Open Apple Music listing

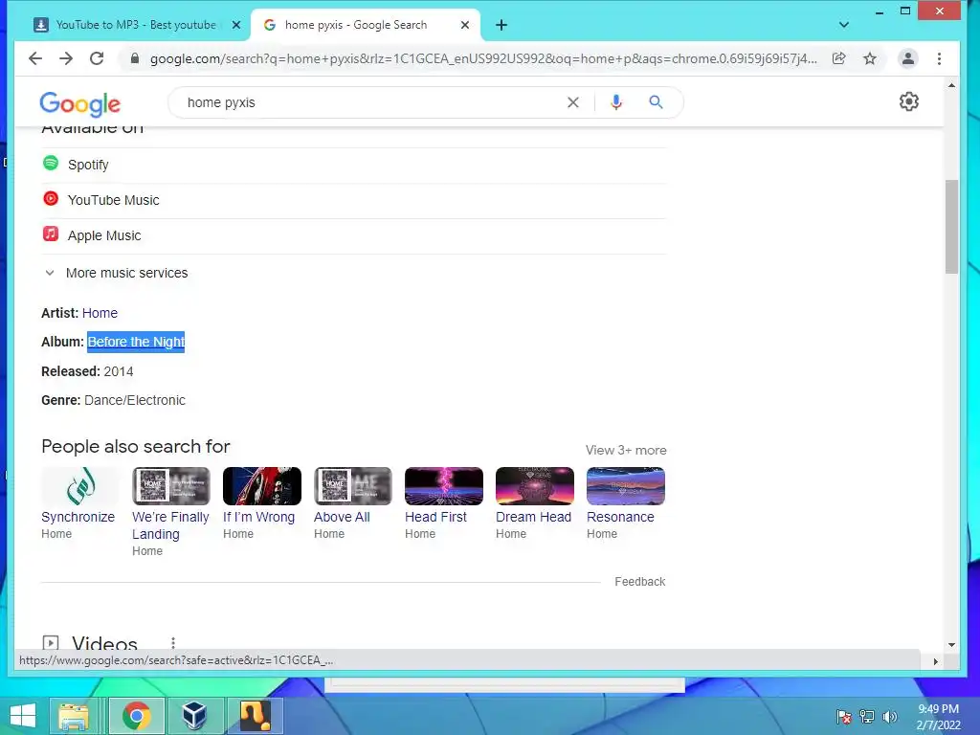[x=354, y=235]
